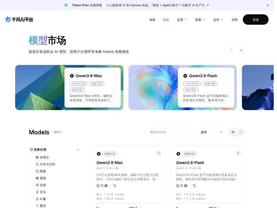The height and width of the screenshot is (208, 277).
Task: Filter models by 文本与代码
Action: pyautogui.click(x=45, y=164)
